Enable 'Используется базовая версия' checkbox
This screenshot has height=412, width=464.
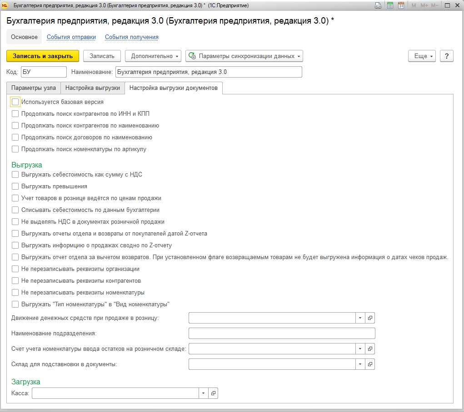coord(15,102)
